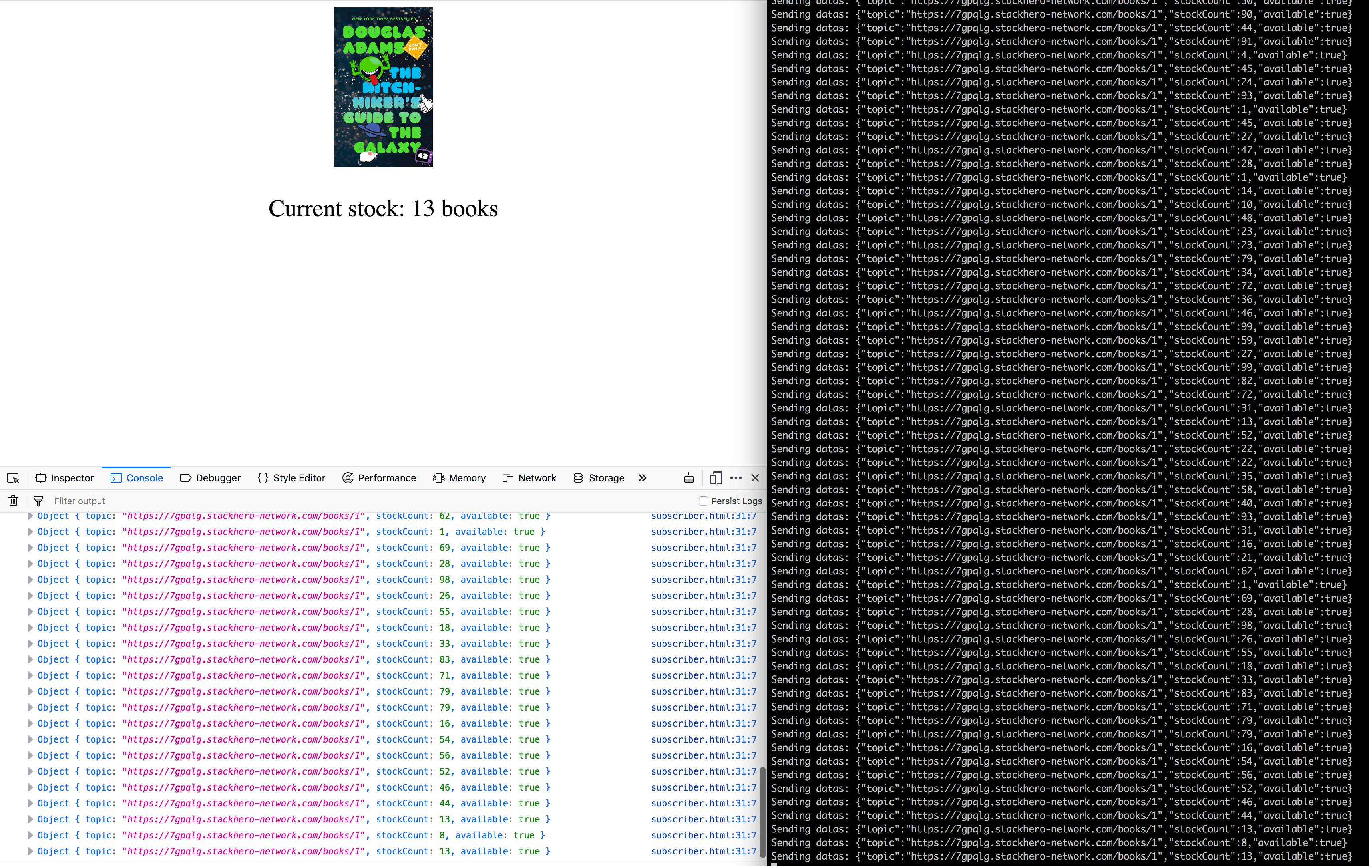1369x866 pixels.
Task: Open subscriber.html:31:7 link for stockCount 26
Action: pos(703,596)
